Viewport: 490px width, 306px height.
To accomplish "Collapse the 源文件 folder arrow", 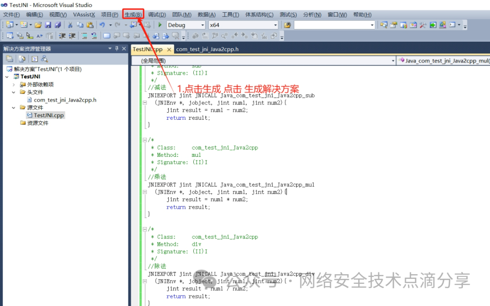I will pos(14,108).
